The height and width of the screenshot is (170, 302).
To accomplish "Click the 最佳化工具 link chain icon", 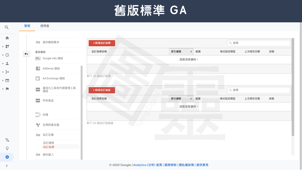I will [x=38, y=89].
